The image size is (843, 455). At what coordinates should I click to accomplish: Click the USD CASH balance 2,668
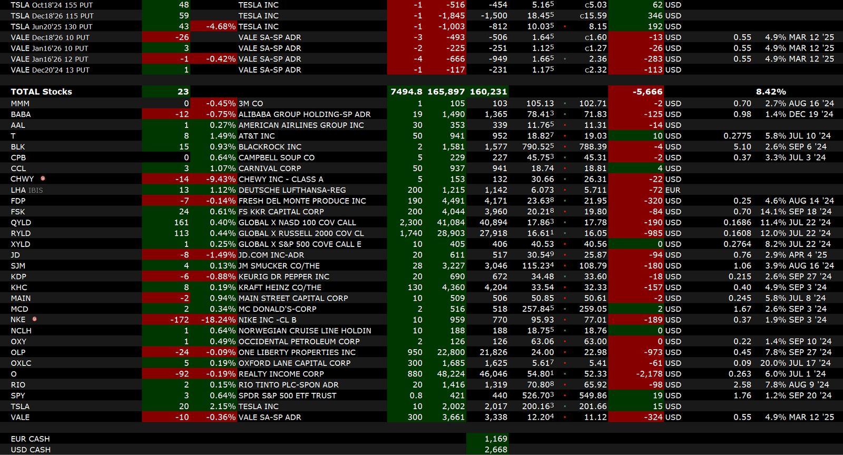point(495,450)
